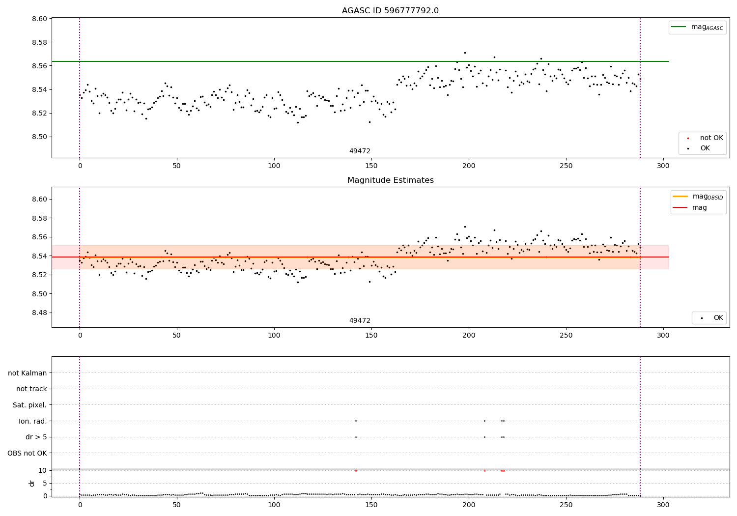Click the "Ion. rad." row label
This screenshot has height=516, width=737.
tap(33, 421)
